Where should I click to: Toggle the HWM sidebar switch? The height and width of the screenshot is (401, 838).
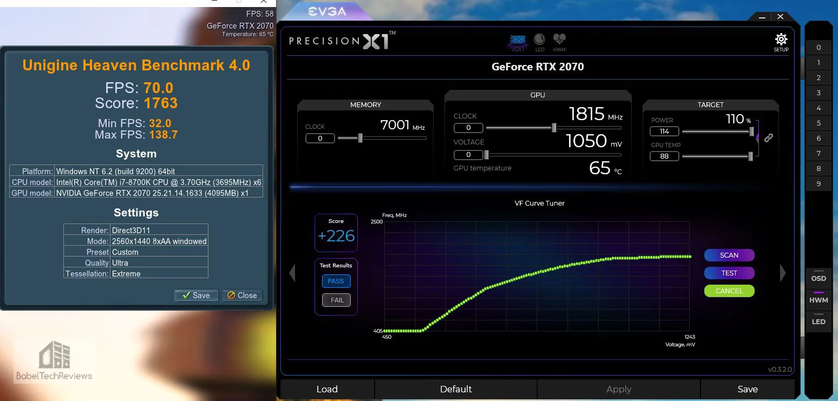click(x=819, y=300)
